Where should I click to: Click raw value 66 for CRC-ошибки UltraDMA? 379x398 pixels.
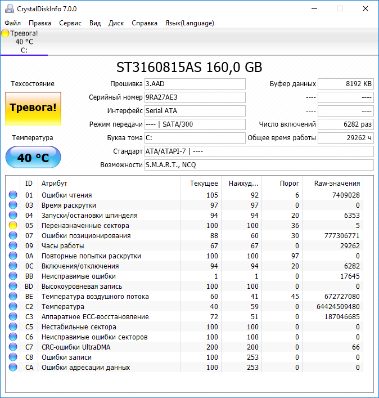coord(356,347)
